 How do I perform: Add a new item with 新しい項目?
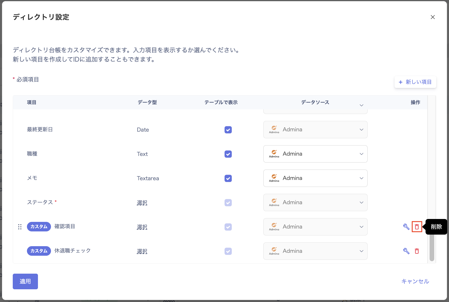pos(415,82)
